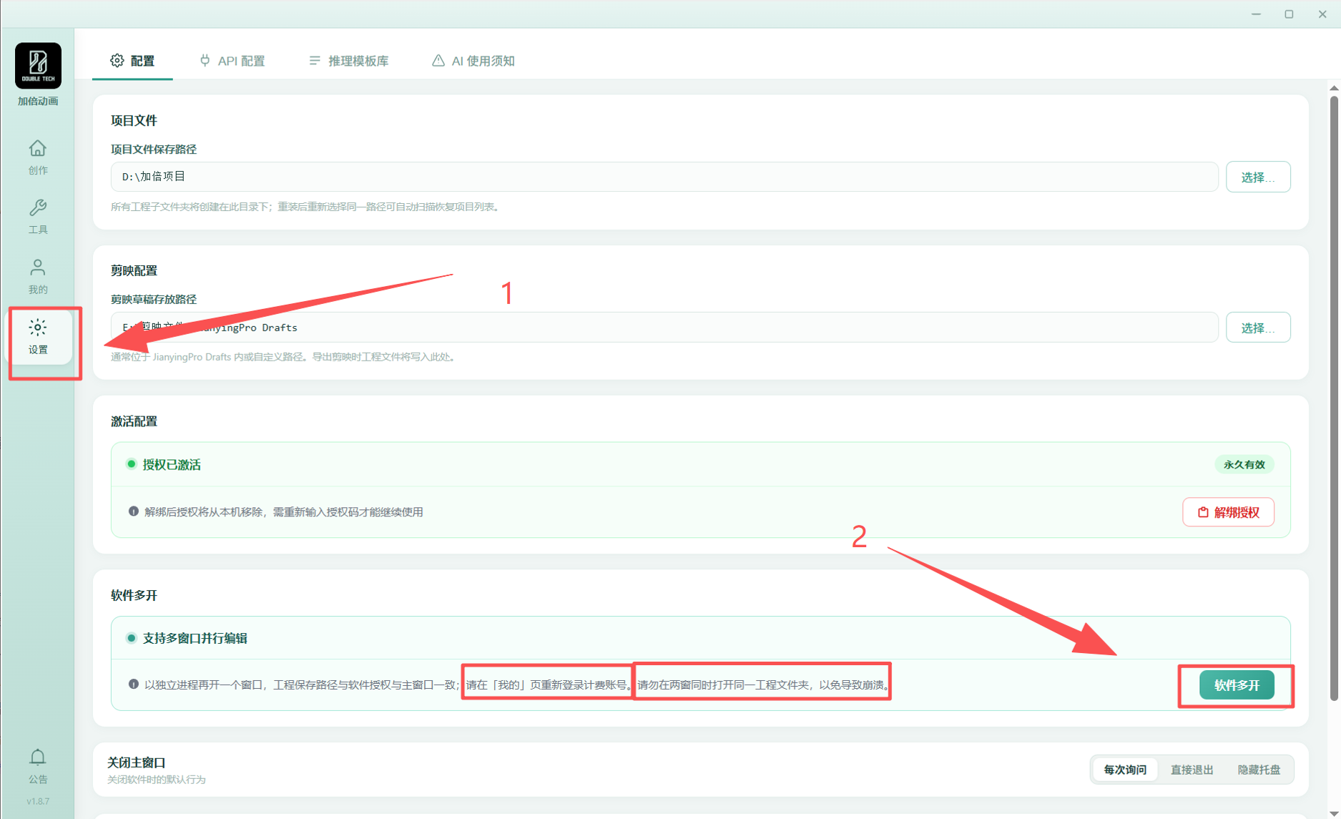Click the 关闭主窗口 label

(136, 762)
